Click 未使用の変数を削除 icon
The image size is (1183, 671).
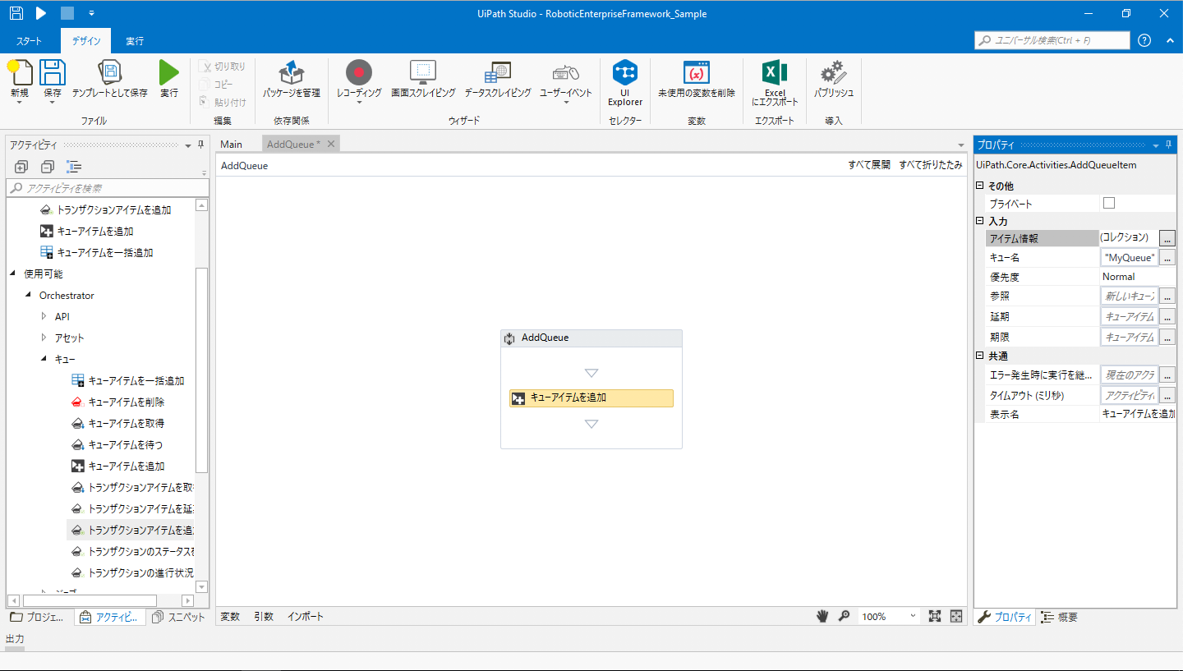(697, 72)
